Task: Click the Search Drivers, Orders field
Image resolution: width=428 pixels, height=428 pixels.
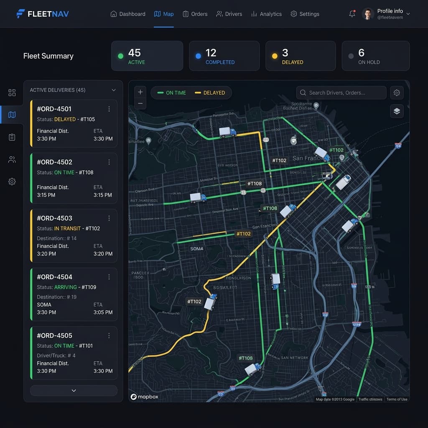Action: click(341, 93)
